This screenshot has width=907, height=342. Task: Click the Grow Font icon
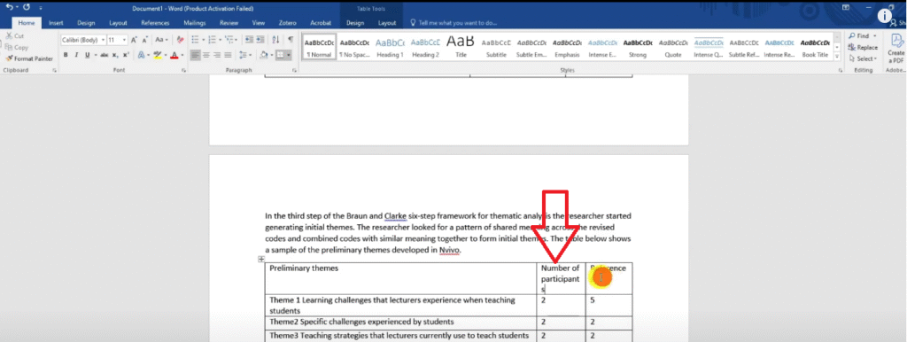tap(135, 40)
